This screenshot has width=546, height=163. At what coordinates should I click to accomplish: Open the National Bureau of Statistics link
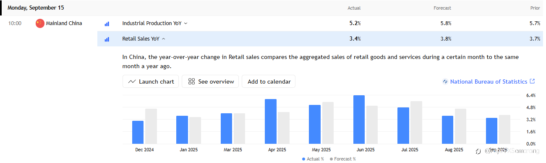tap(489, 81)
